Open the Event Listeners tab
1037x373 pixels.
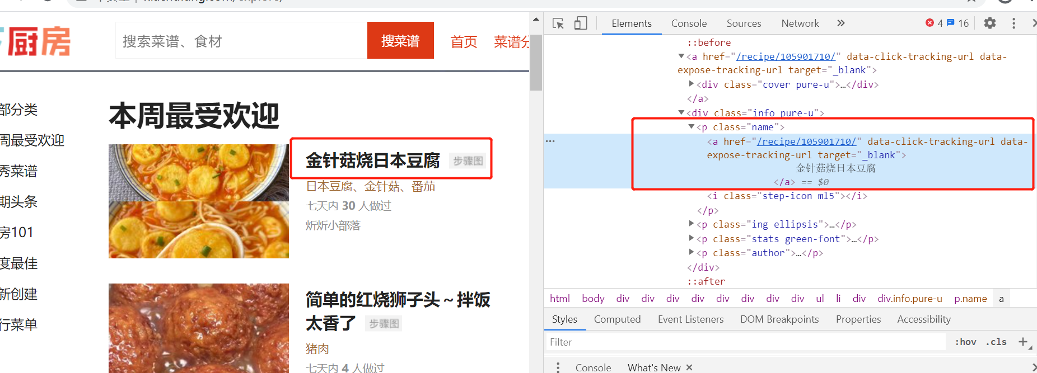click(690, 319)
